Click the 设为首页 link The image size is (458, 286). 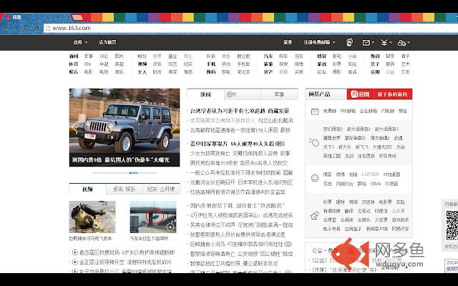[x=107, y=42]
